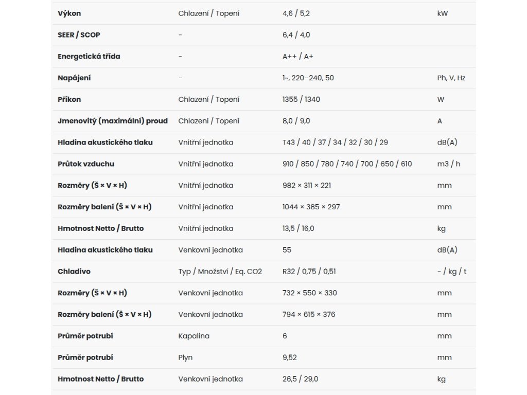
Task: Select the Kapalina pipe diameter cell
Action: [194, 336]
